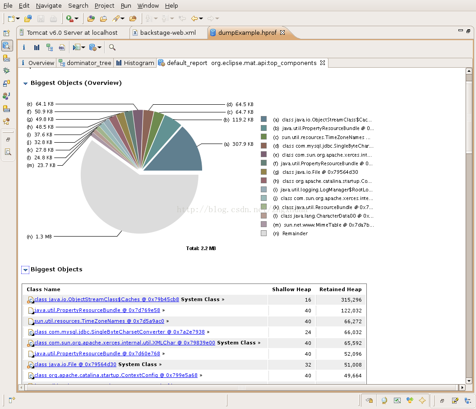Create a histogram with bar chart icon

click(x=37, y=47)
